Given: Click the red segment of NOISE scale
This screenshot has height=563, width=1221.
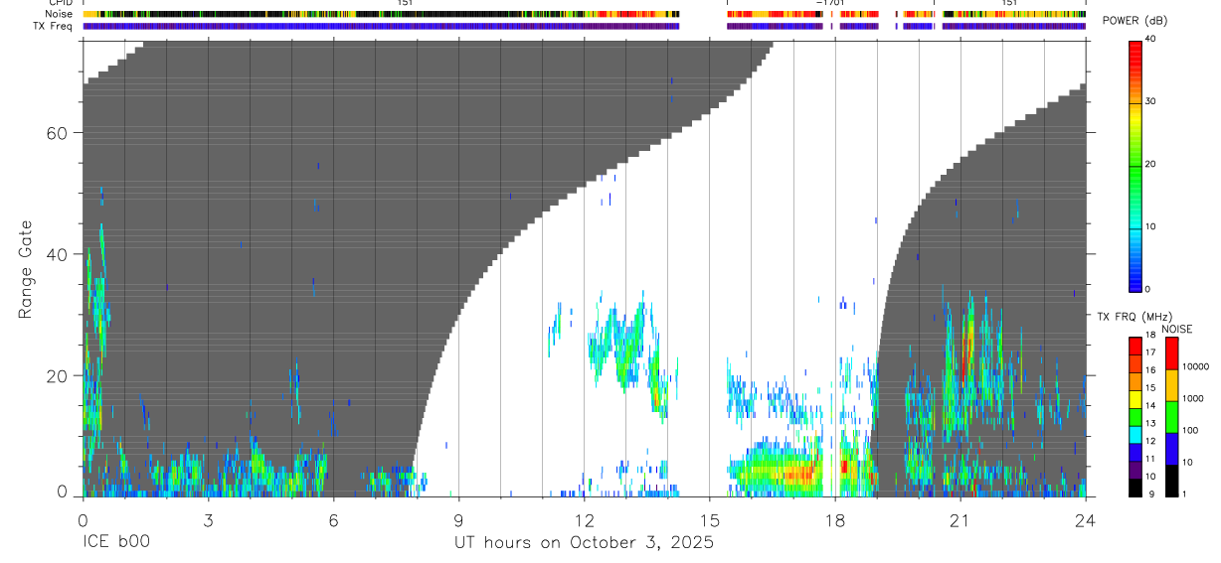Looking at the screenshot, I should (1171, 353).
